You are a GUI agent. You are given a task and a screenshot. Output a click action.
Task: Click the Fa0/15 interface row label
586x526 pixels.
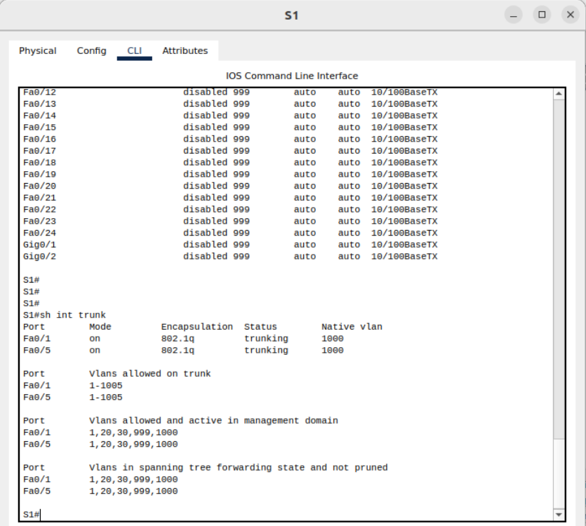click(39, 128)
